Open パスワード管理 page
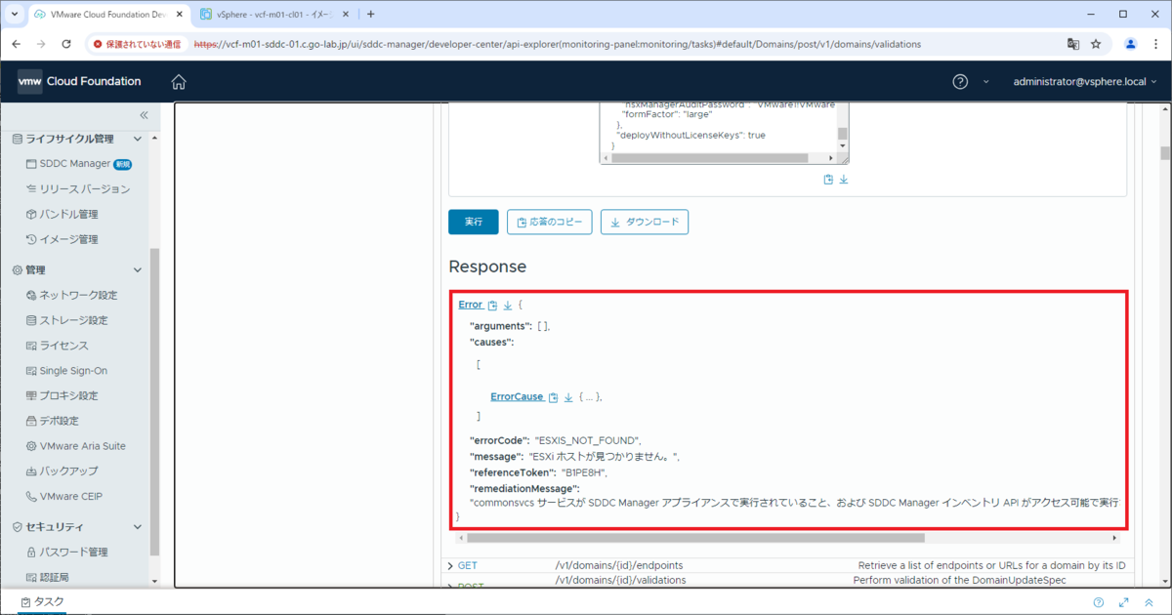The width and height of the screenshot is (1172, 615). [x=66, y=553]
